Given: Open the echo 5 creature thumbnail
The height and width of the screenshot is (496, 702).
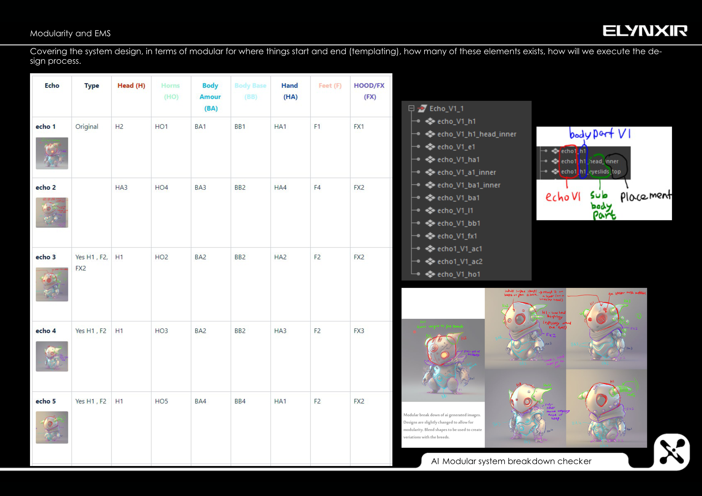Looking at the screenshot, I should [x=52, y=427].
